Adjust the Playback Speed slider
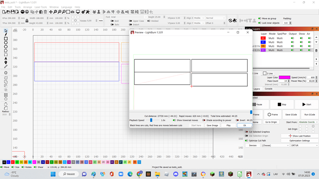The width and height of the screenshot is (319, 179). click(151, 120)
